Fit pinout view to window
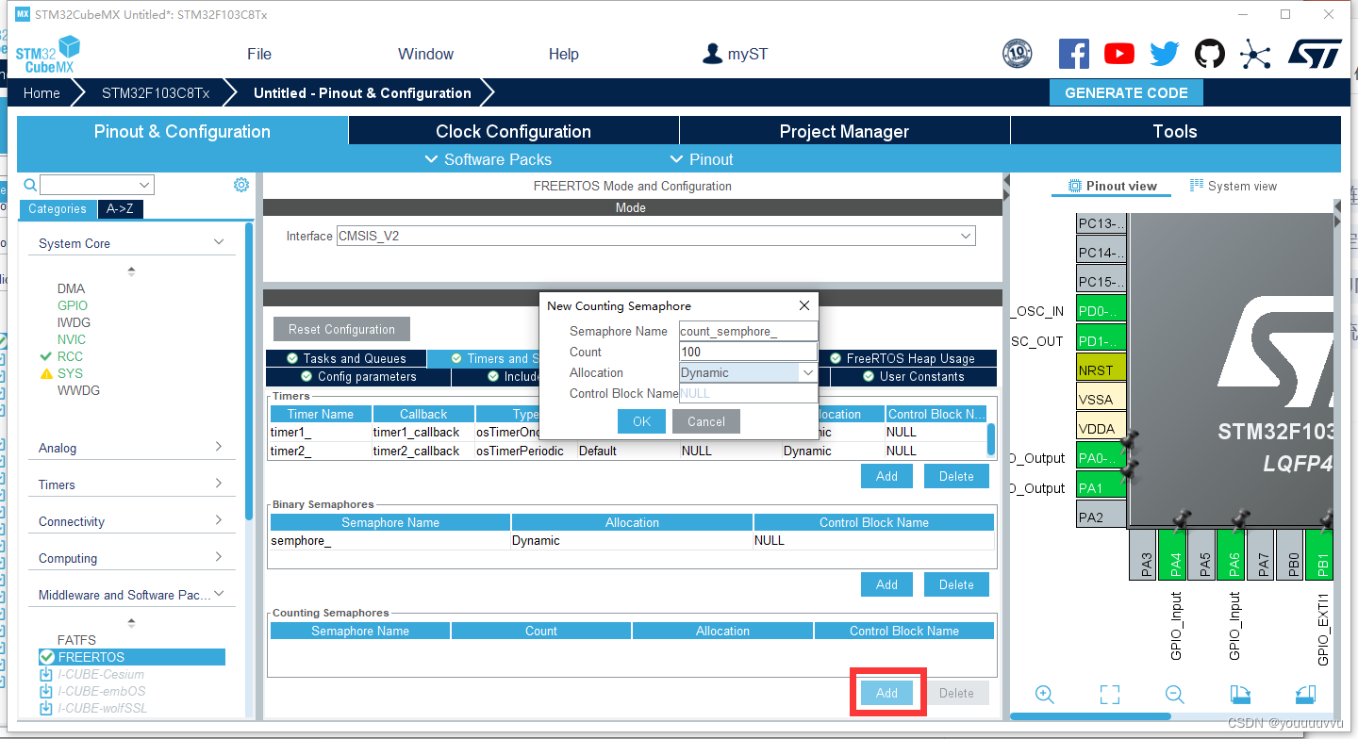The image size is (1358, 739). point(1110,695)
